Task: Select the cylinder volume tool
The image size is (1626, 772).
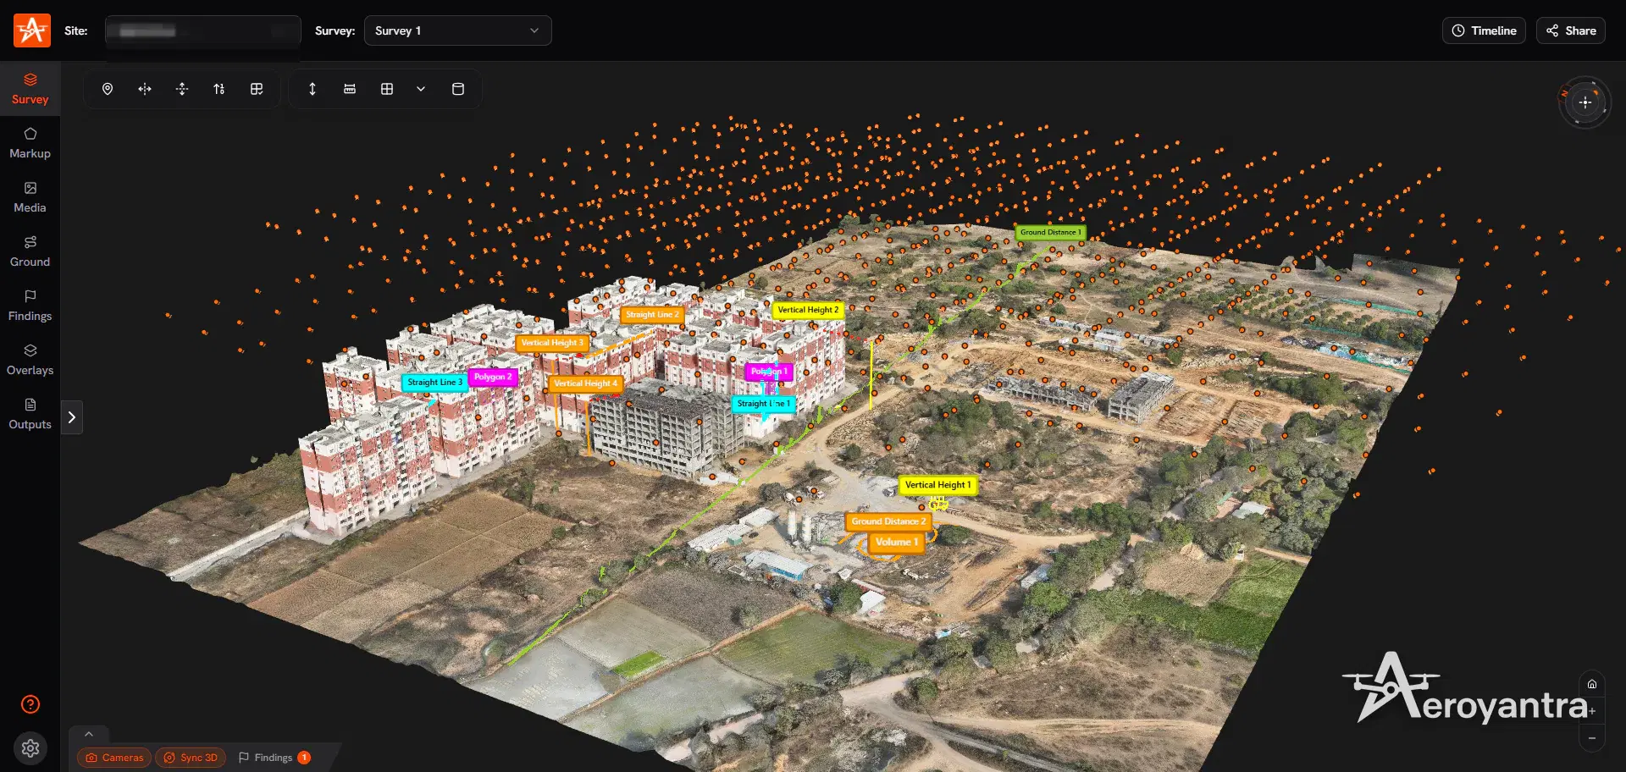Action: [x=458, y=89]
